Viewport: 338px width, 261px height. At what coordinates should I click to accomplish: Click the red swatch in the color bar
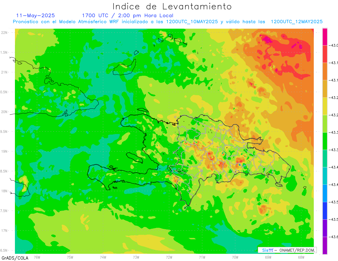click(325, 54)
